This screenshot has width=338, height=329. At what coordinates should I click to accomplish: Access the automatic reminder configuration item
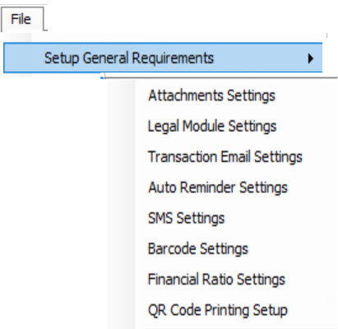coord(218,187)
